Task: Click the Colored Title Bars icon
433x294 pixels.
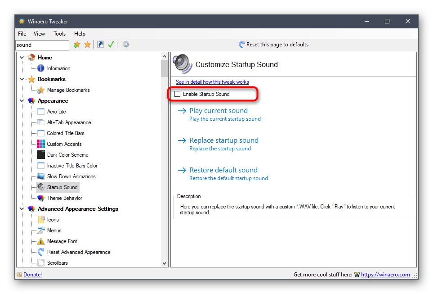Action: [41, 133]
